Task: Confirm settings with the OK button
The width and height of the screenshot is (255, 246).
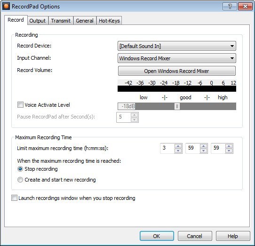Action: (x=157, y=236)
